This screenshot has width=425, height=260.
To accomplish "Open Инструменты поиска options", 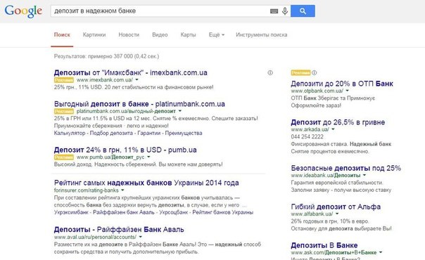I will point(262,35).
